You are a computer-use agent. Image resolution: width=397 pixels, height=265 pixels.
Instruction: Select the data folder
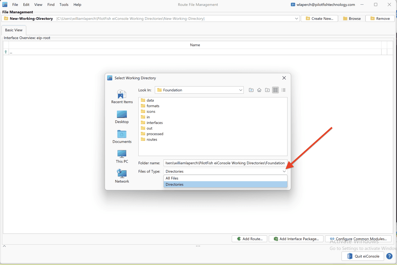147,100
